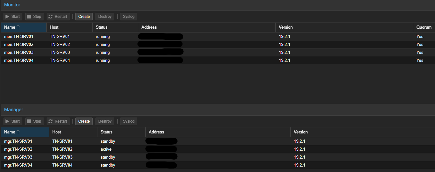Click sort arrow on Monitor Name column
Image resolution: width=435 pixels, height=172 pixels.
click(x=18, y=27)
